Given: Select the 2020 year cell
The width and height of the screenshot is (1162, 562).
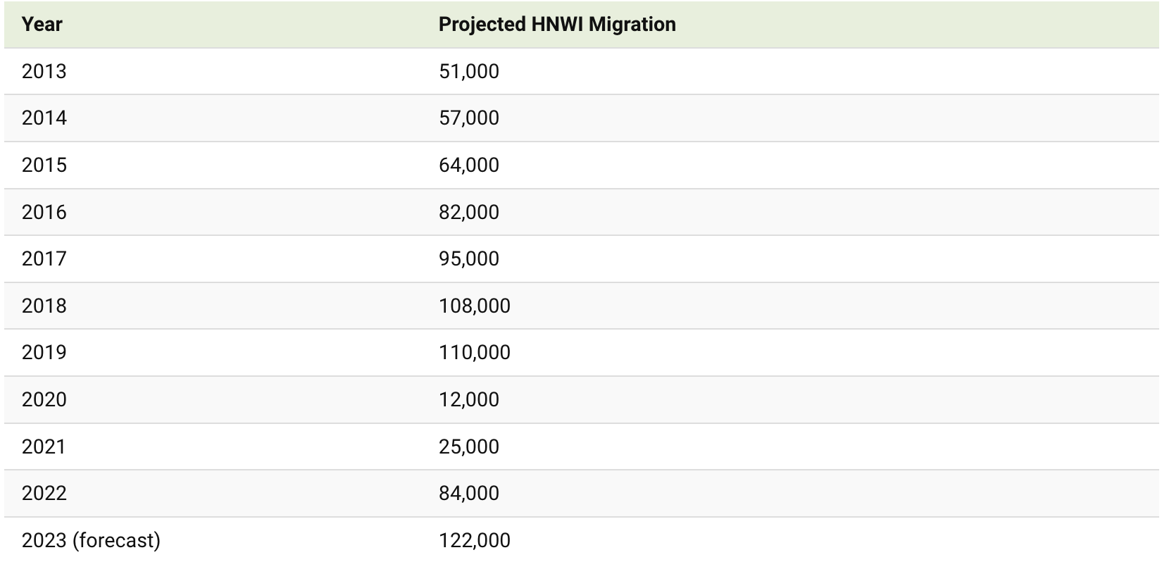Looking at the screenshot, I should 44,399.
